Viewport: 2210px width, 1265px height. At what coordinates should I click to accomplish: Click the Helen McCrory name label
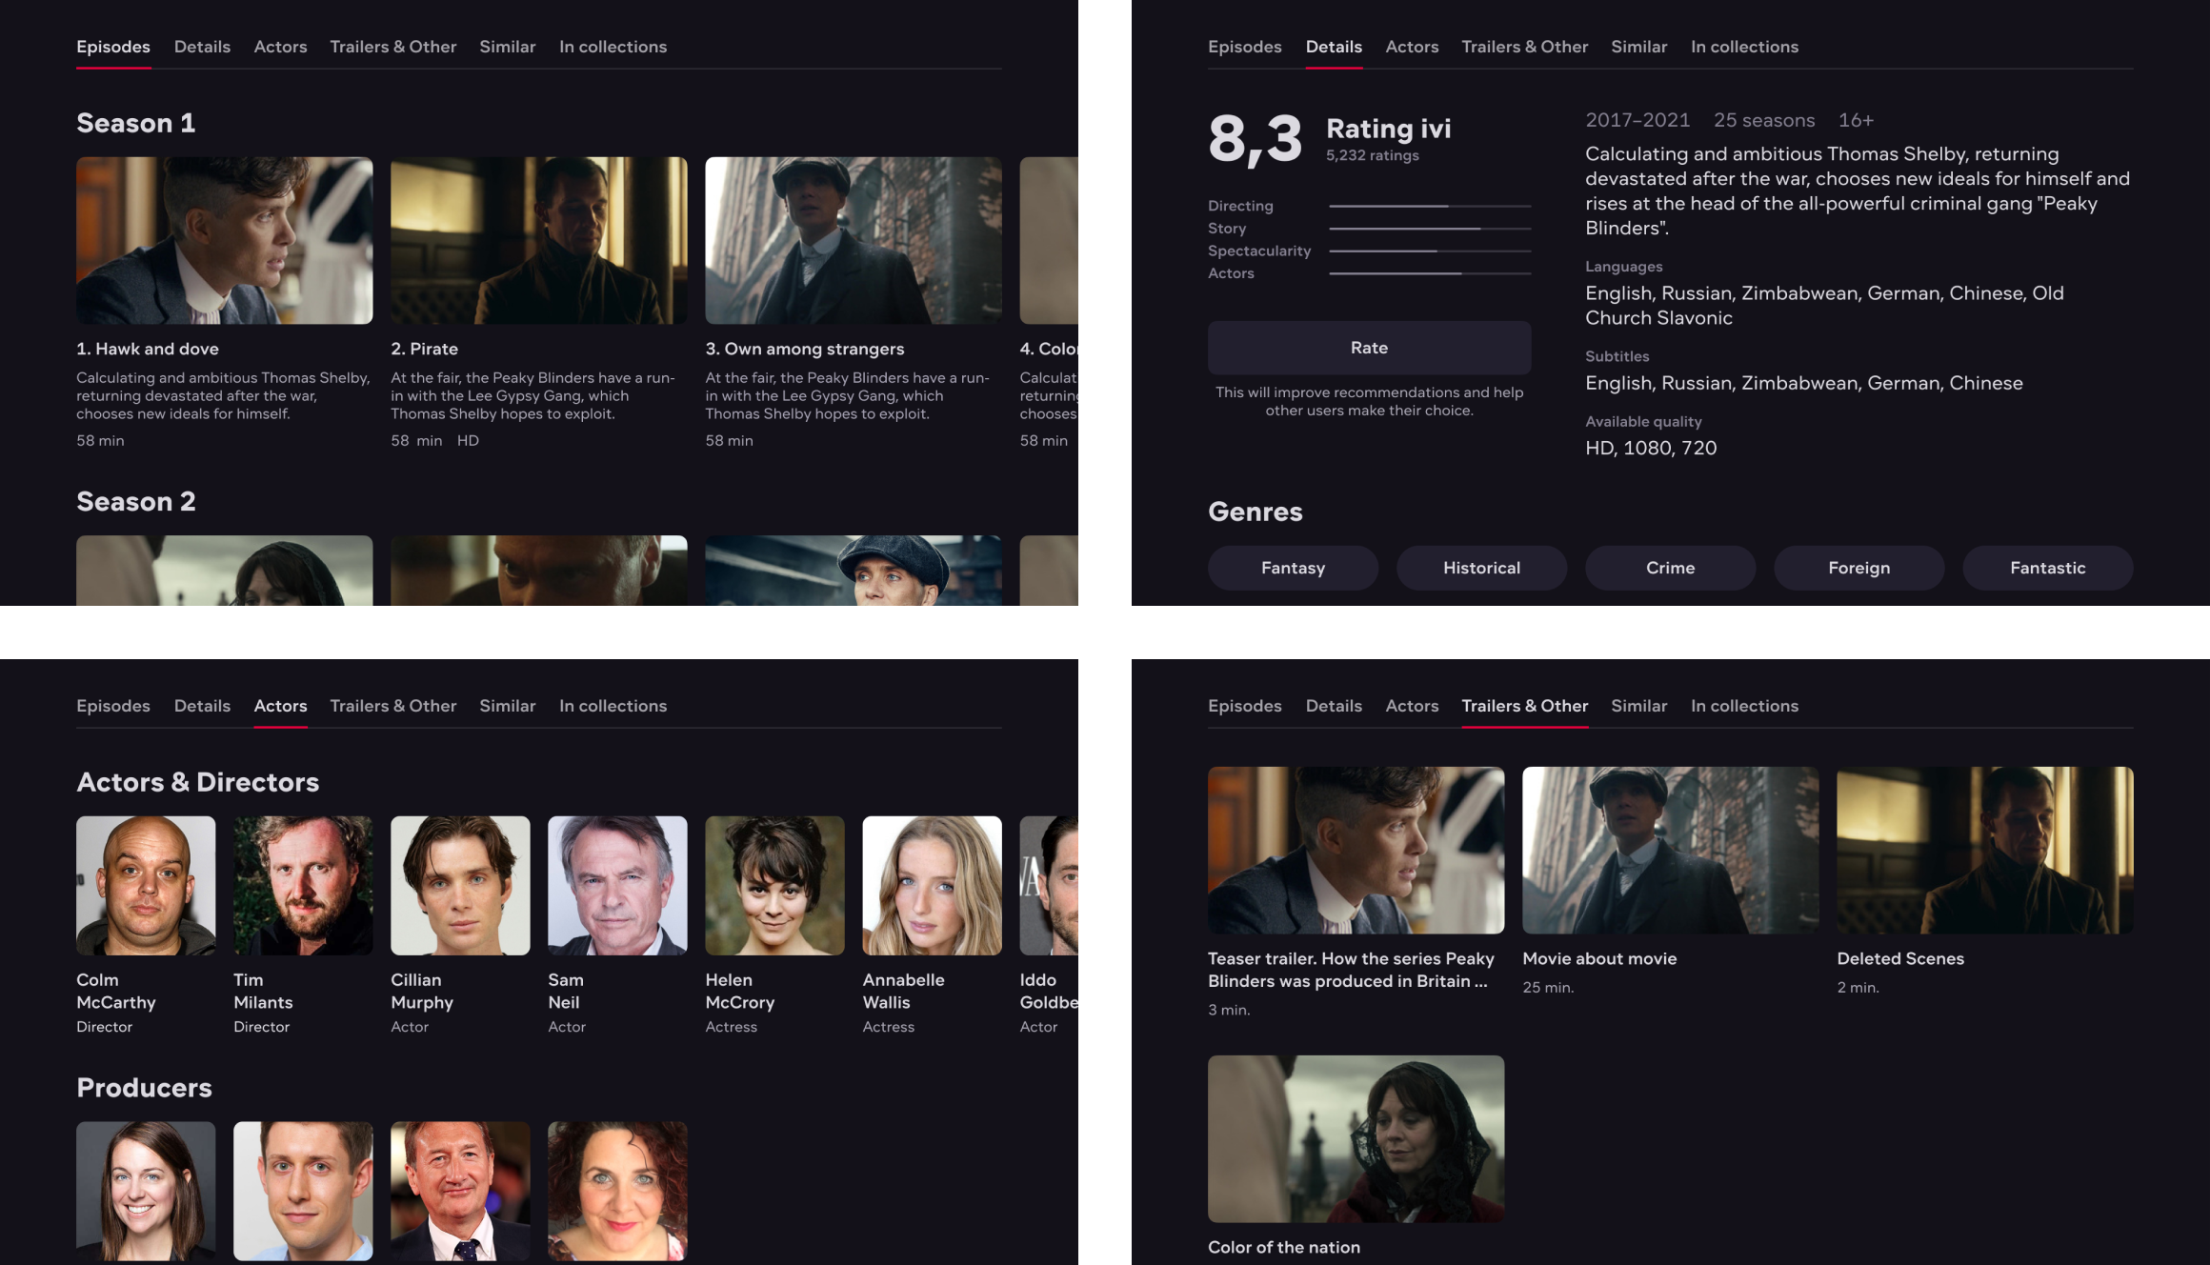point(739,991)
